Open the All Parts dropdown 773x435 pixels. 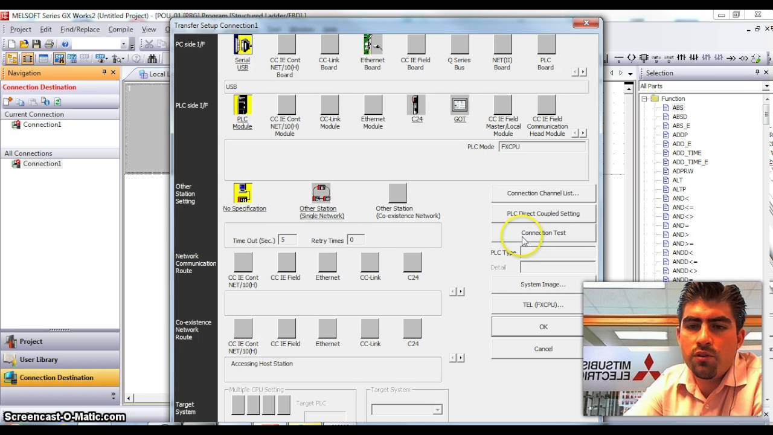coord(767,86)
